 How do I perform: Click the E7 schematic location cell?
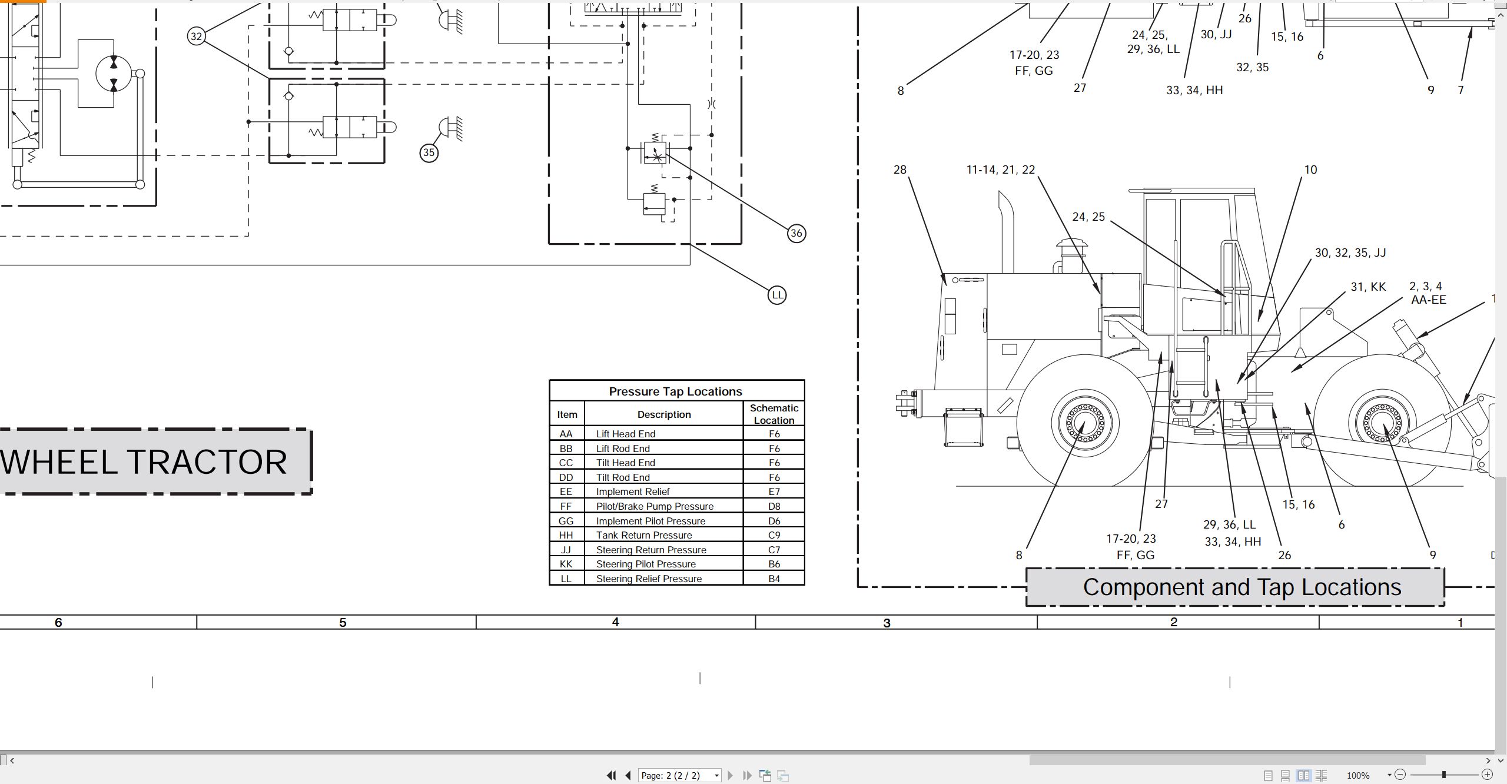(774, 491)
